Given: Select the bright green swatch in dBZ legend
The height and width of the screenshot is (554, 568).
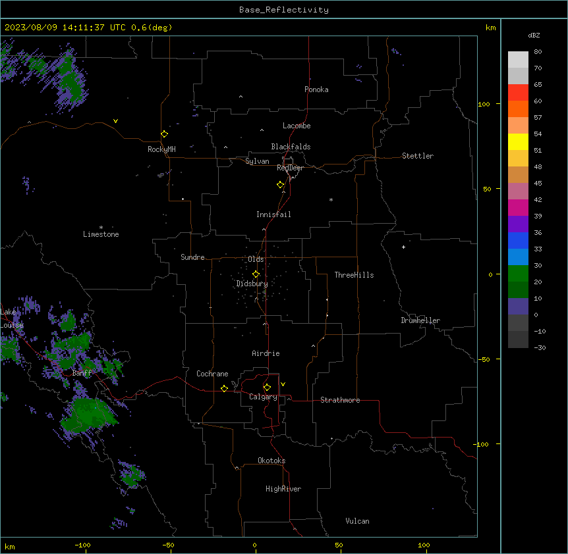Looking at the screenshot, I should click(518, 274).
